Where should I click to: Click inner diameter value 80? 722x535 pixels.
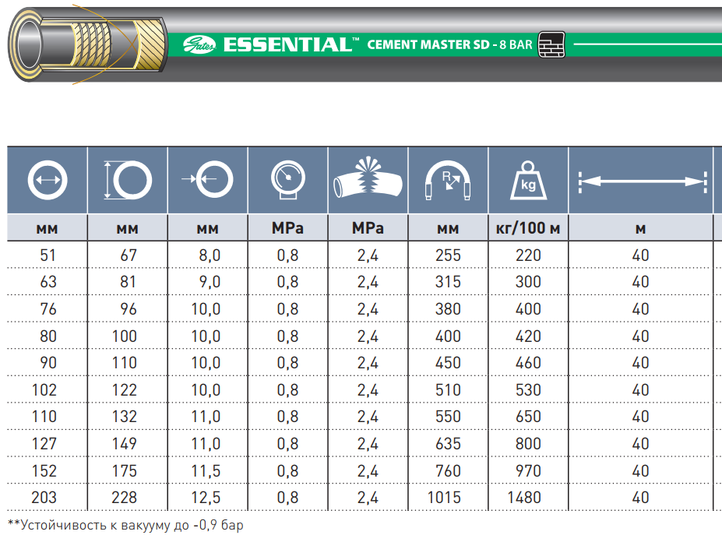point(48,336)
